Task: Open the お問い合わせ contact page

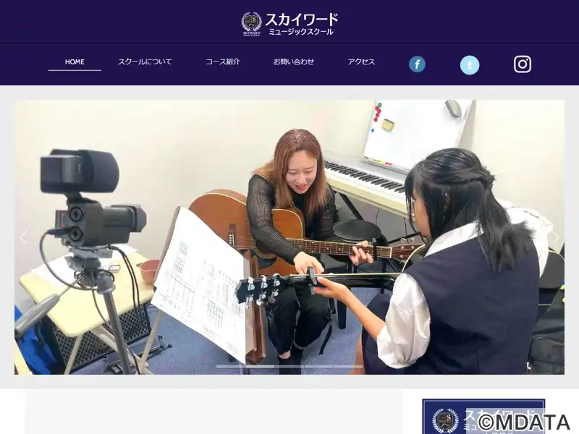Action: 293,62
